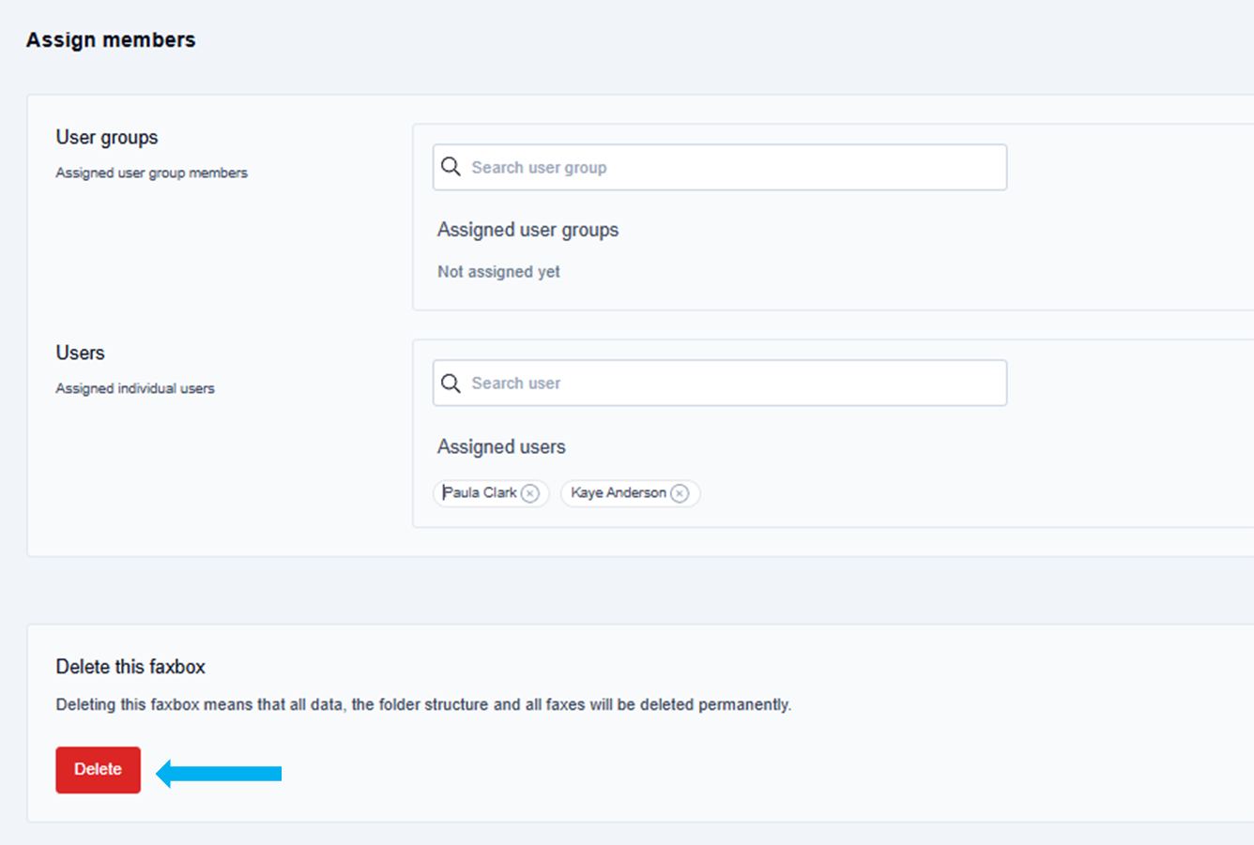Image resolution: width=1254 pixels, height=845 pixels.
Task: Click the Not assigned yet text
Action: point(498,272)
